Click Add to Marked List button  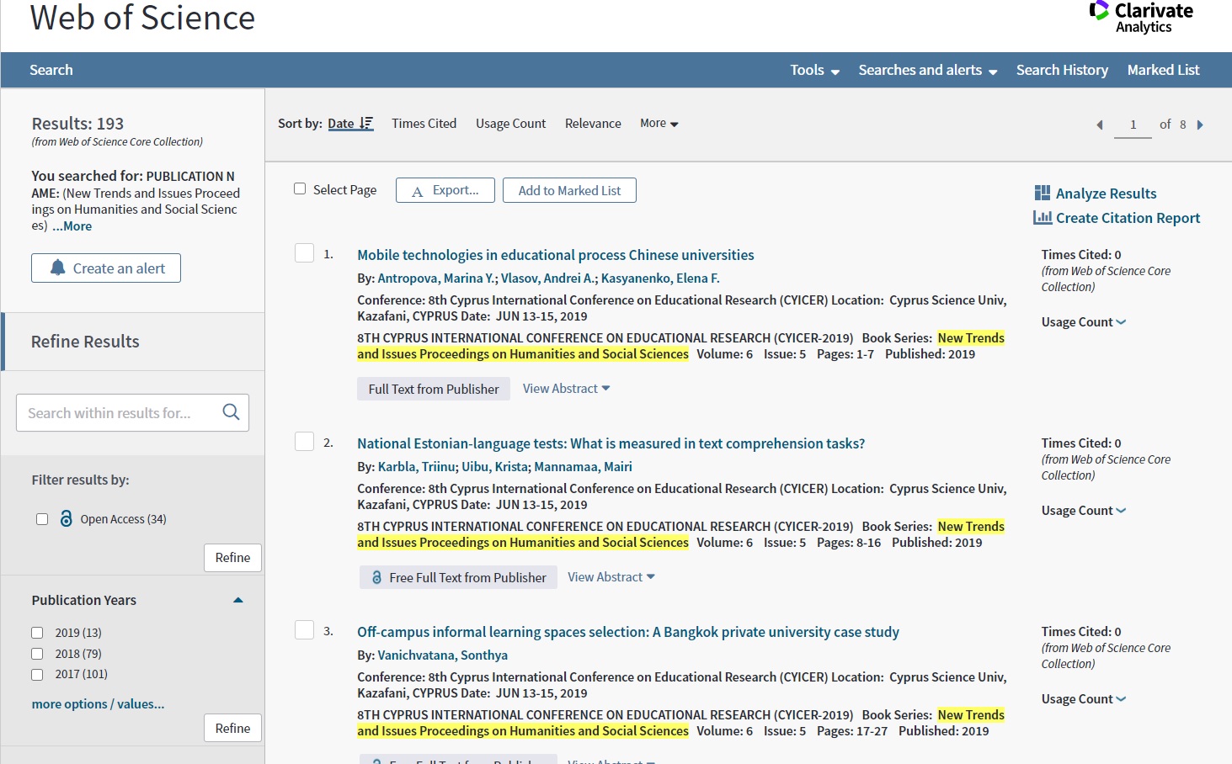[569, 190]
